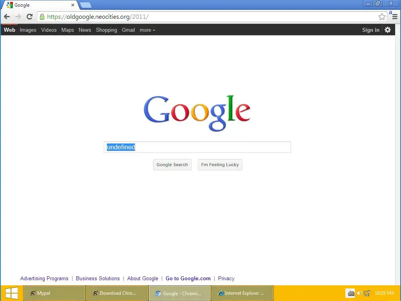Click the Google Search button
The image size is (401, 301).
[x=172, y=165]
